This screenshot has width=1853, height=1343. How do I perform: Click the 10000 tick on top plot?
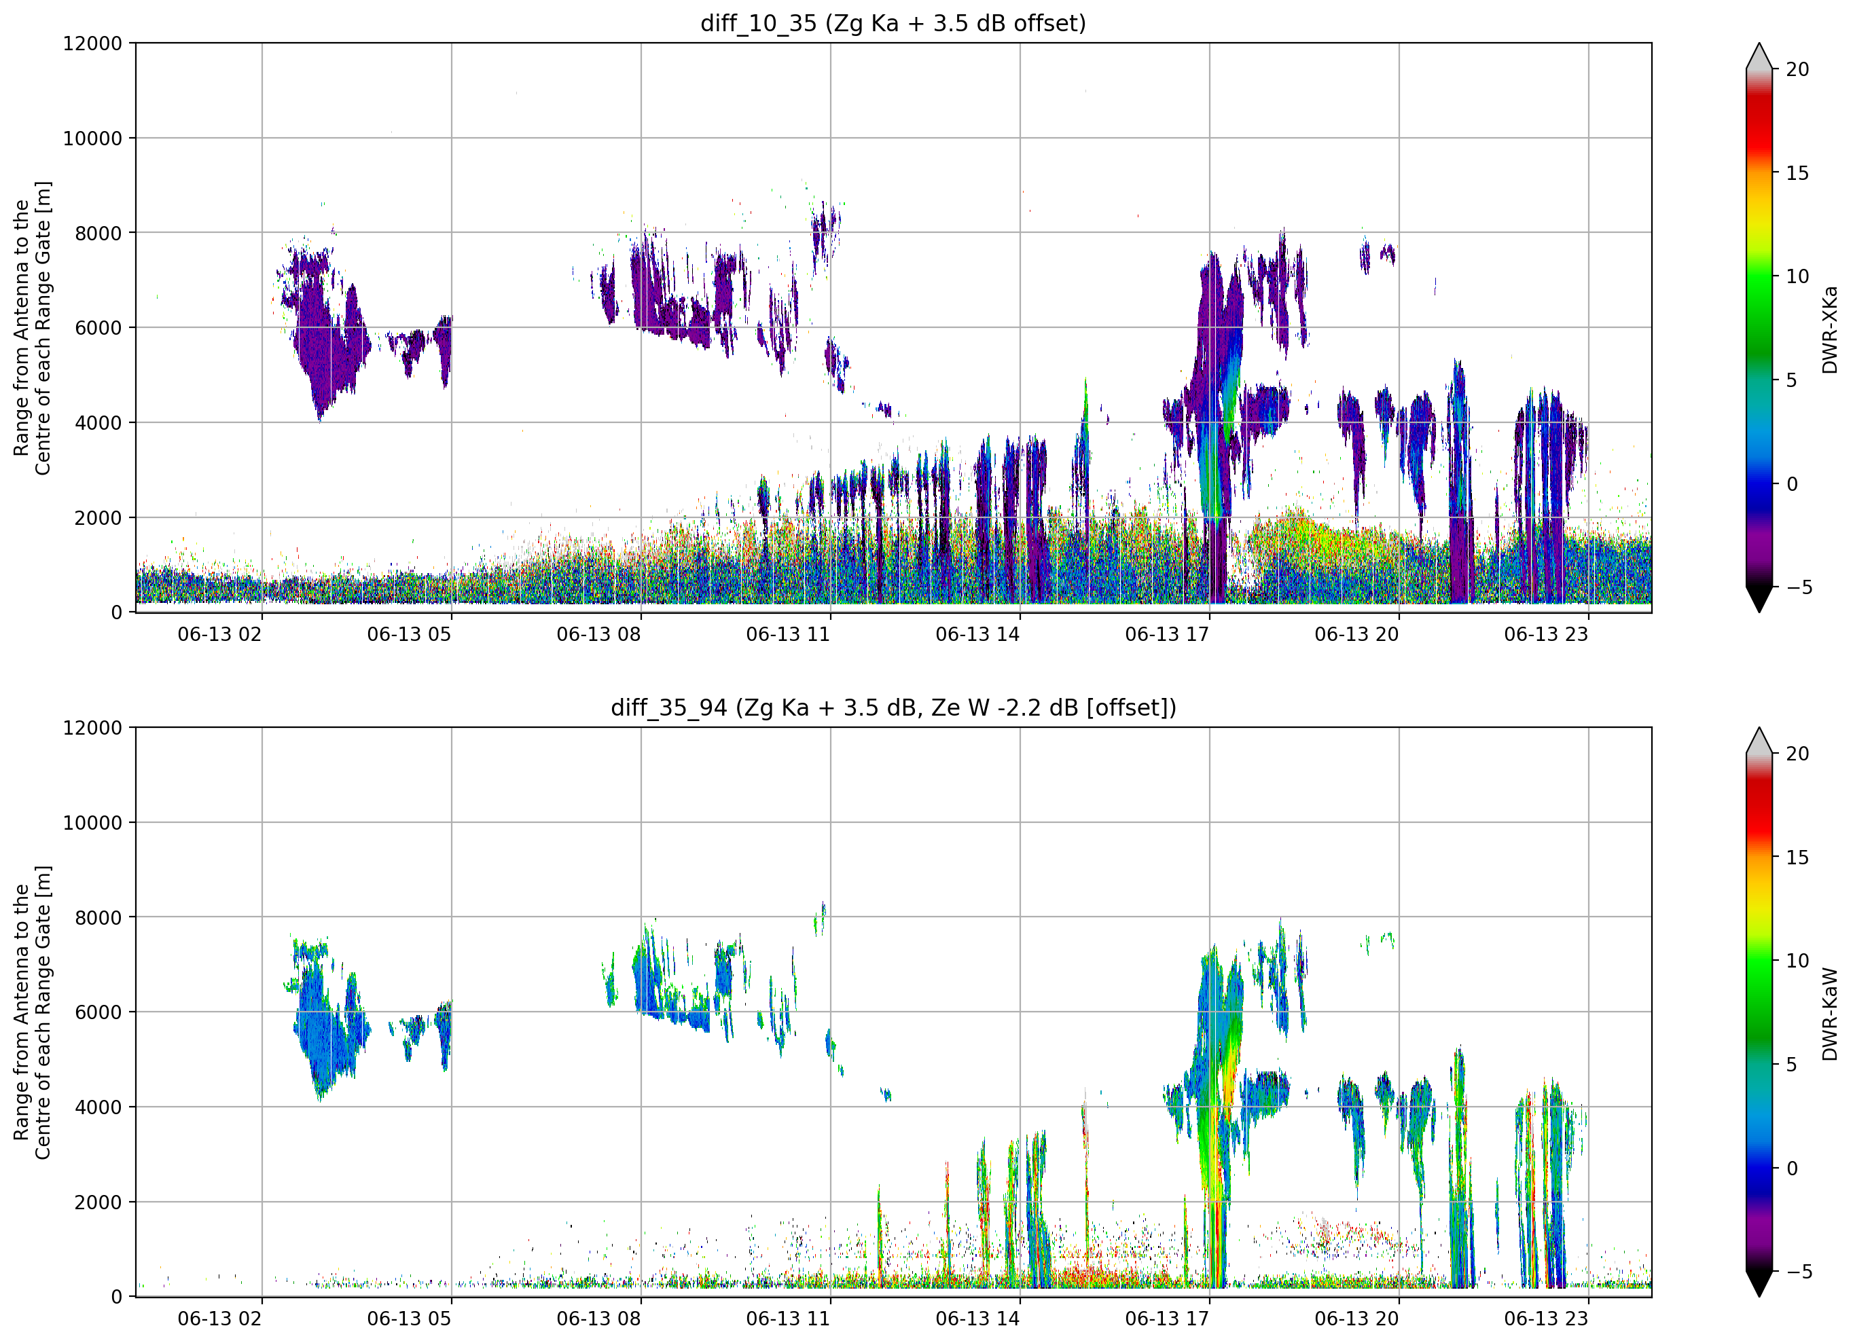tap(92, 139)
